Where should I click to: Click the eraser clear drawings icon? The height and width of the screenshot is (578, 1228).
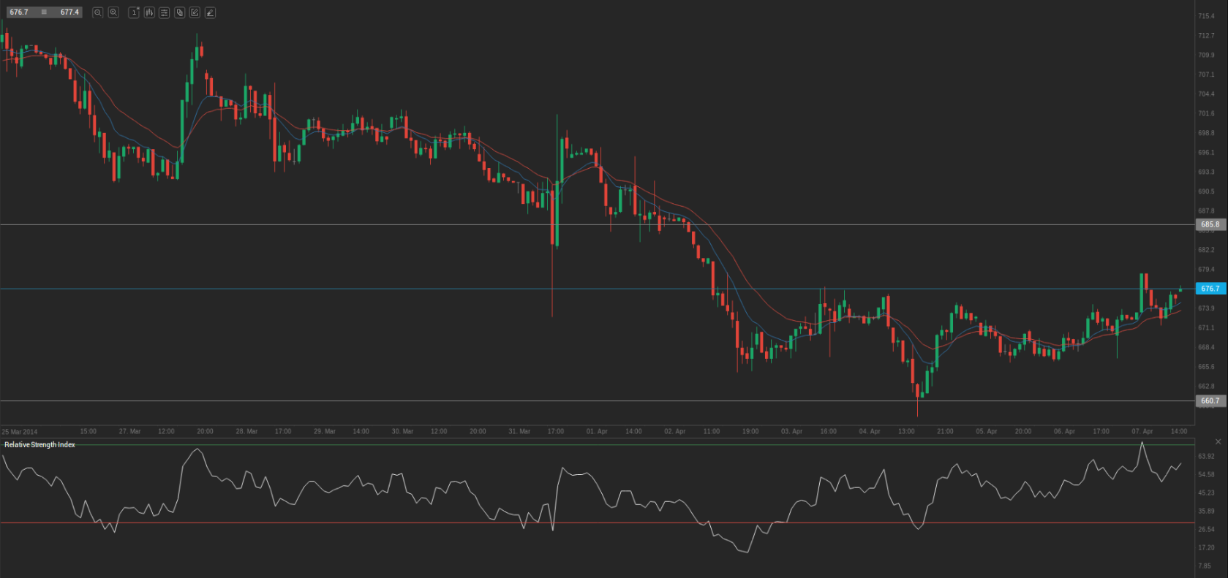tap(210, 12)
